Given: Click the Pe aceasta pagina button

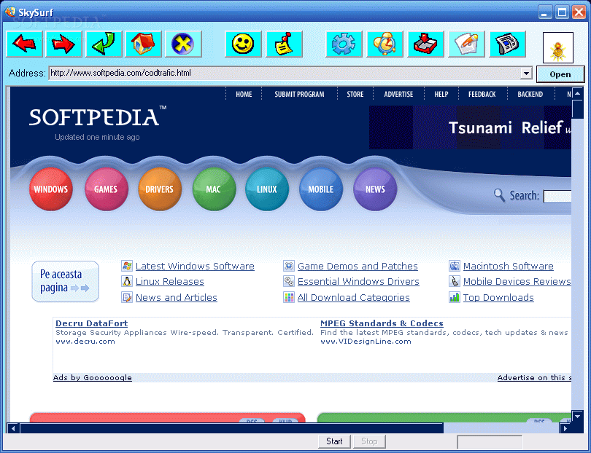Looking at the screenshot, I should pyautogui.click(x=65, y=281).
